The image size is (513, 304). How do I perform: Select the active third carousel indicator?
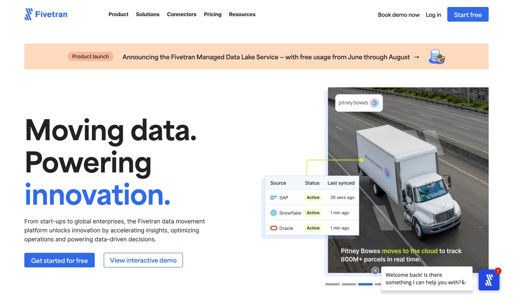366,284
